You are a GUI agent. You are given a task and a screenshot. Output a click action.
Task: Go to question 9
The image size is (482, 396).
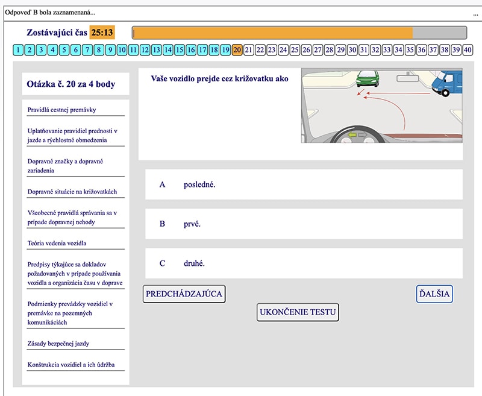click(110, 50)
